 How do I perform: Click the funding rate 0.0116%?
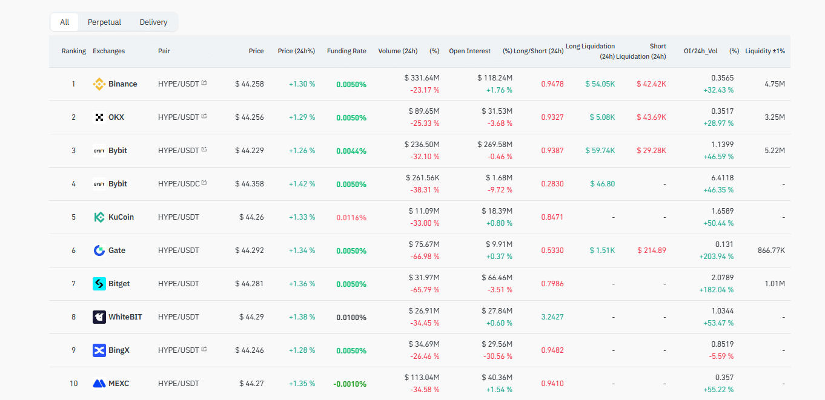tap(351, 217)
